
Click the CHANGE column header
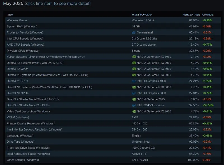(x=208, y=15)
